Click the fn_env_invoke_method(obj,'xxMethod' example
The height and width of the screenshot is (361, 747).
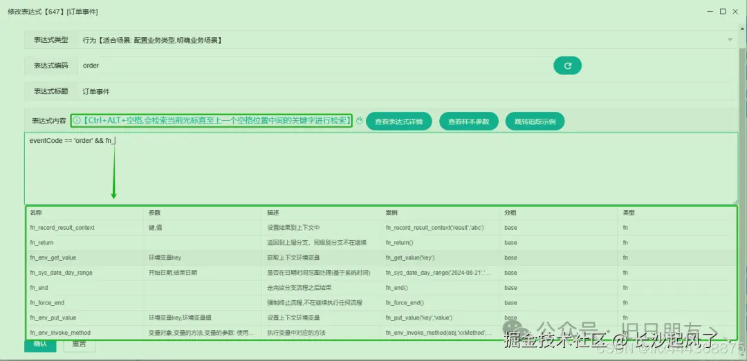tap(440, 333)
